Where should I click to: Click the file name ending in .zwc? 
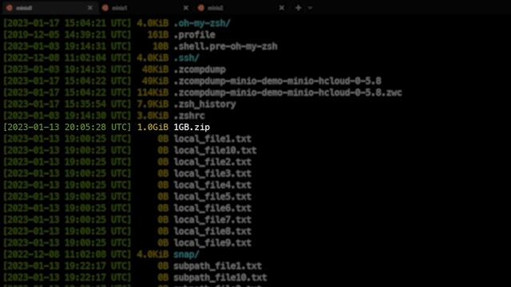(287, 92)
